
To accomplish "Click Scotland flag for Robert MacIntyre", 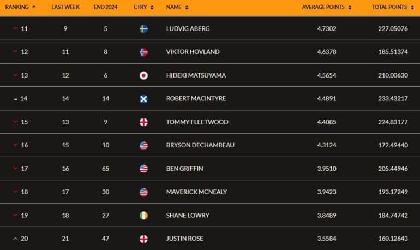I will (143, 99).
